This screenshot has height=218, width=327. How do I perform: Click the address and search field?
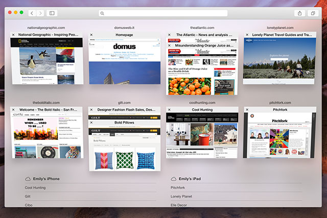coord(162,13)
